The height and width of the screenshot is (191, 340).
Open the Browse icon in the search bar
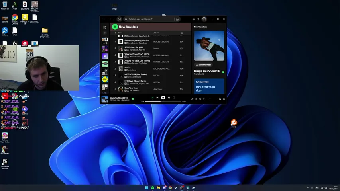[177, 19]
